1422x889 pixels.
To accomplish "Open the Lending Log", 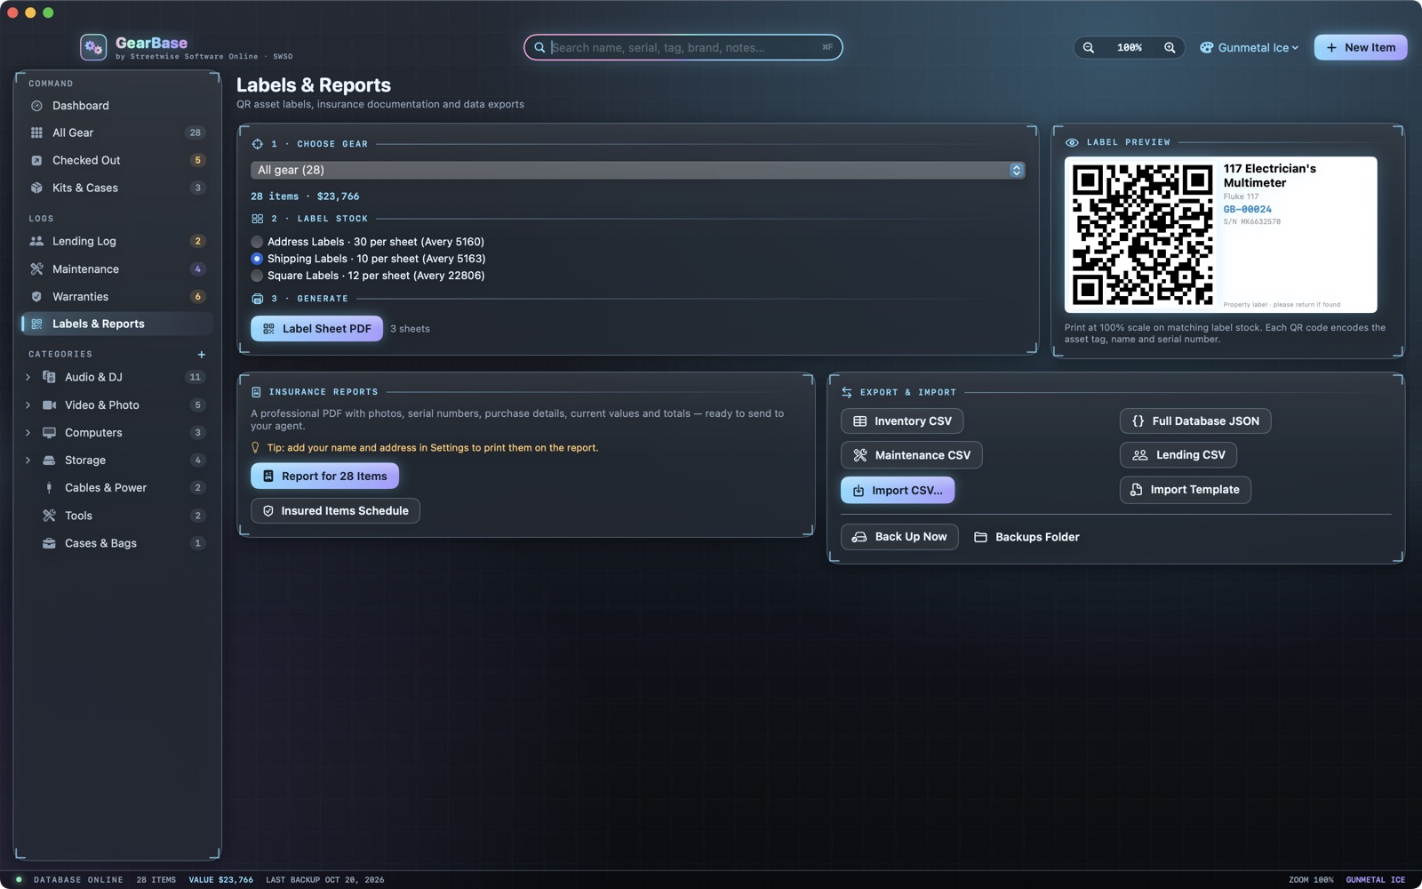I will click(117, 242).
